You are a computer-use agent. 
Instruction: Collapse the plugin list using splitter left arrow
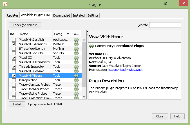click(87, 32)
